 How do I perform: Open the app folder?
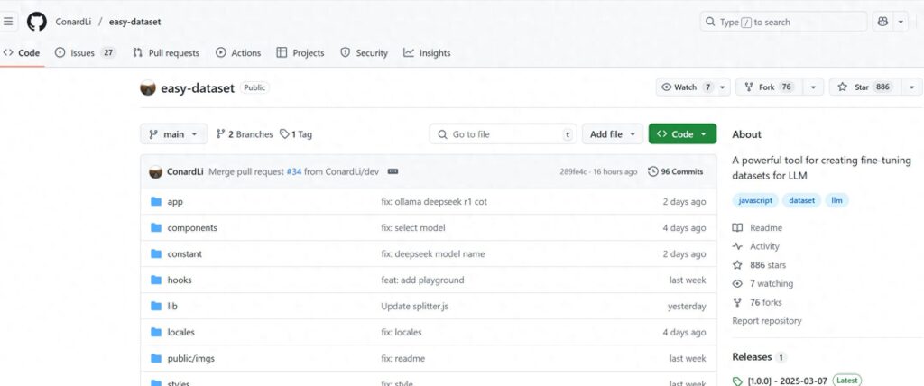175,202
